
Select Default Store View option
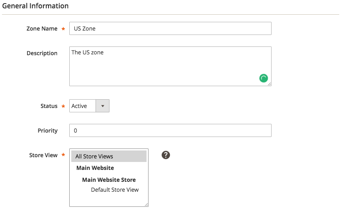click(115, 190)
